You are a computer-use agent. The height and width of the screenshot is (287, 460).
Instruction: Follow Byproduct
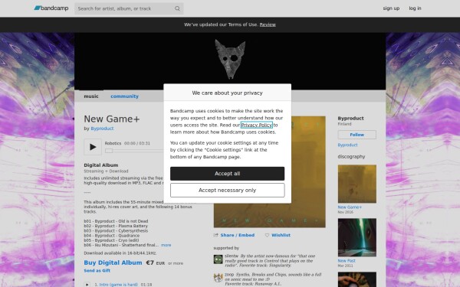click(357, 135)
